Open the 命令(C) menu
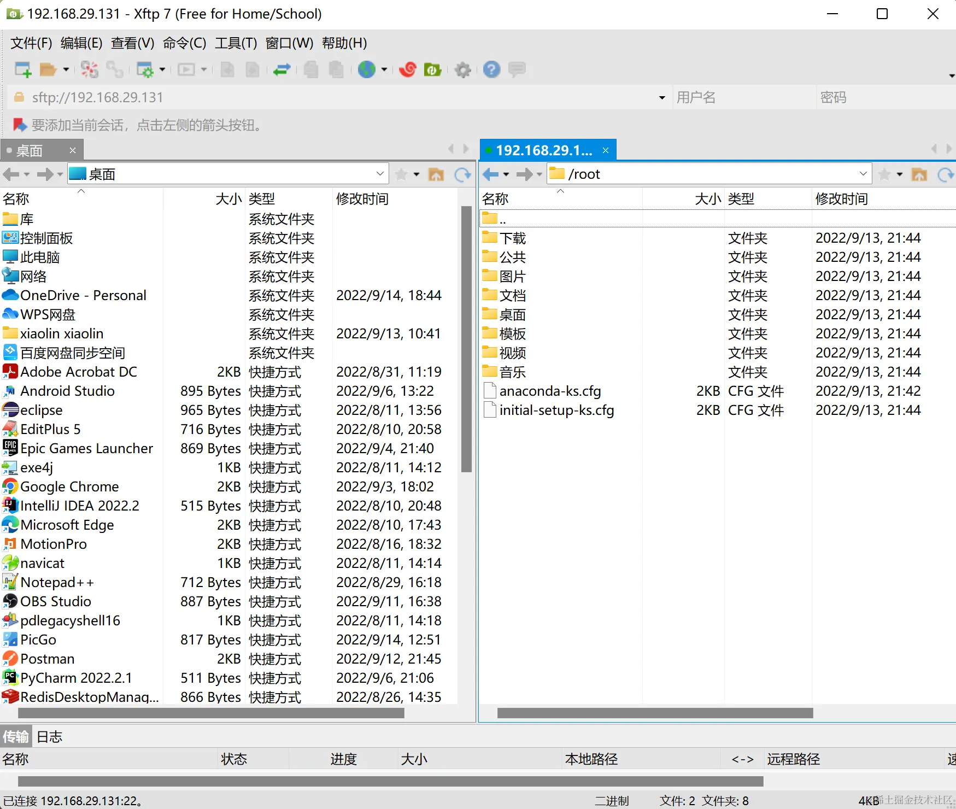 point(184,43)
